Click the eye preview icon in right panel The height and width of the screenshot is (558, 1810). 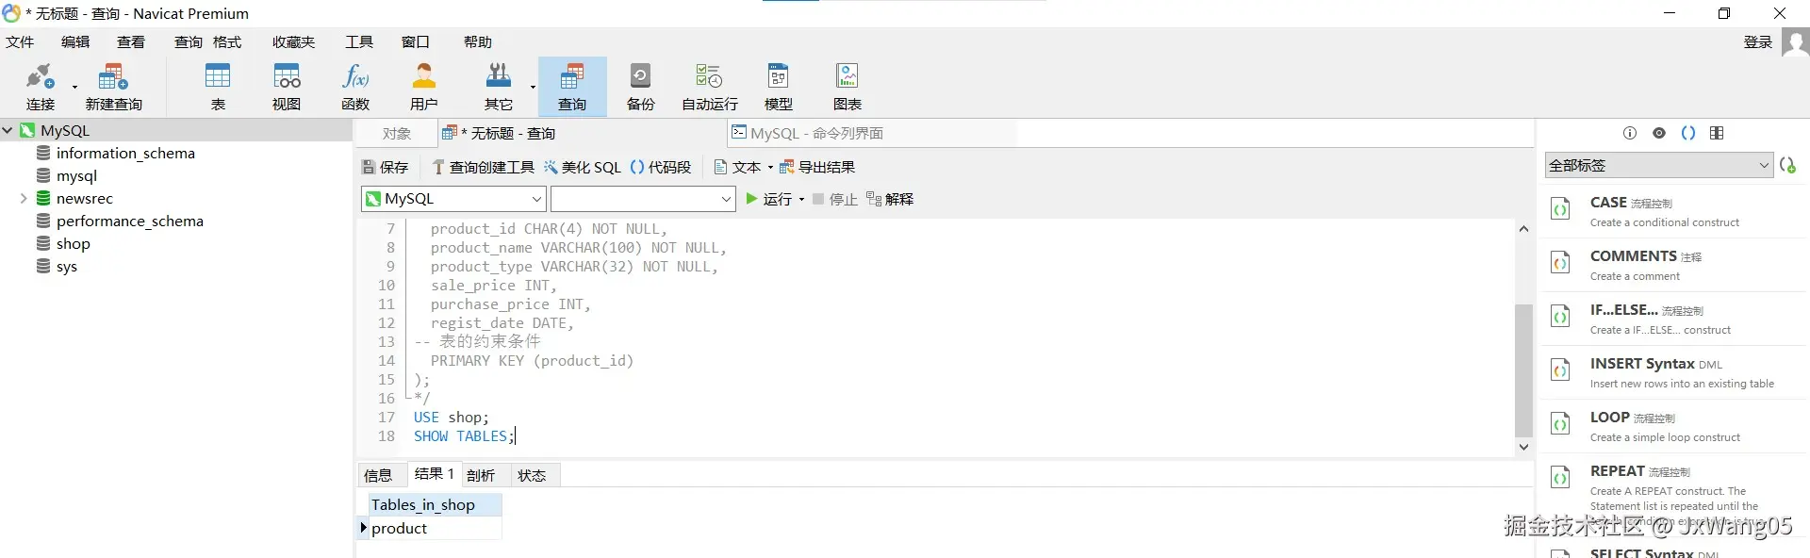click(x=1659, y=133)
